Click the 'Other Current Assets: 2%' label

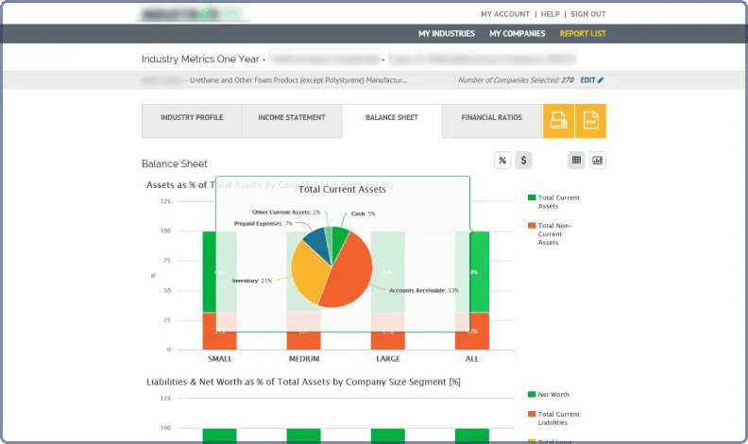286,213
